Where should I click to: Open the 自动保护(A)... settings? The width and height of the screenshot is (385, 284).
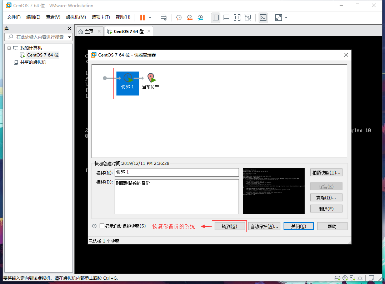coord(264,226)
